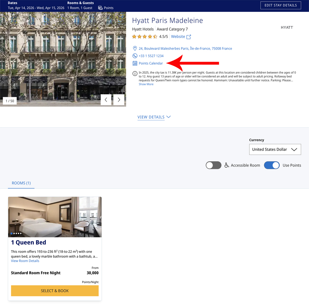Click the stay dates in header
309x306 pixels.
pos(36,8)
